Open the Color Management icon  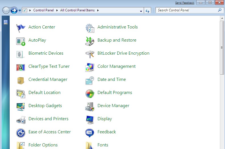pyautogui.click(x=90, y=67)
